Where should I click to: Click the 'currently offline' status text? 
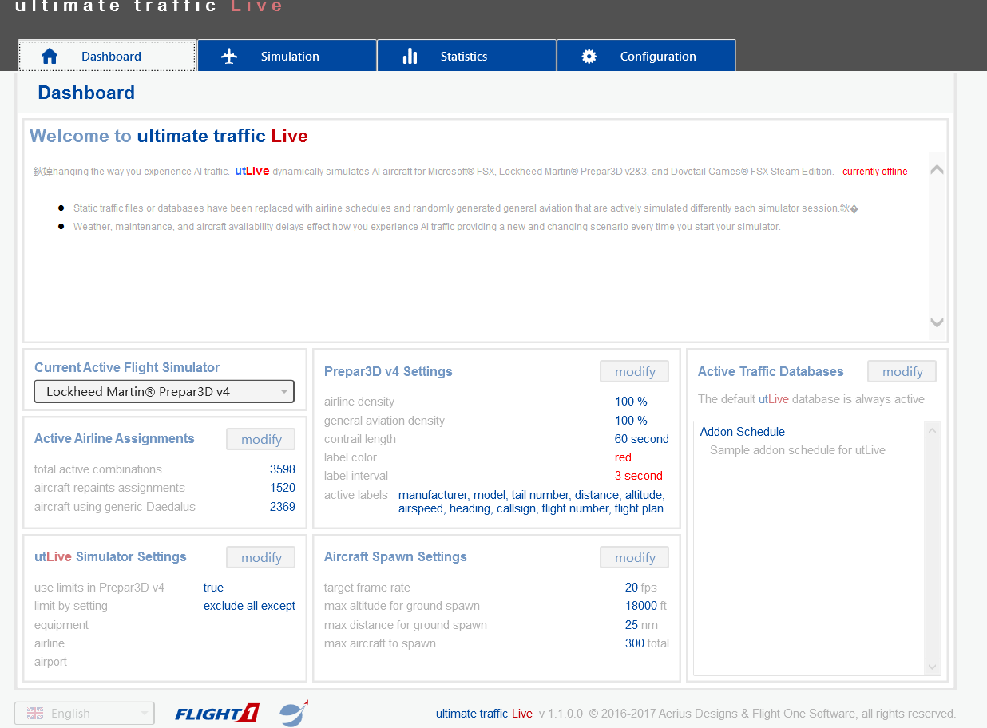pyautogui.click(x=875, y=172)
